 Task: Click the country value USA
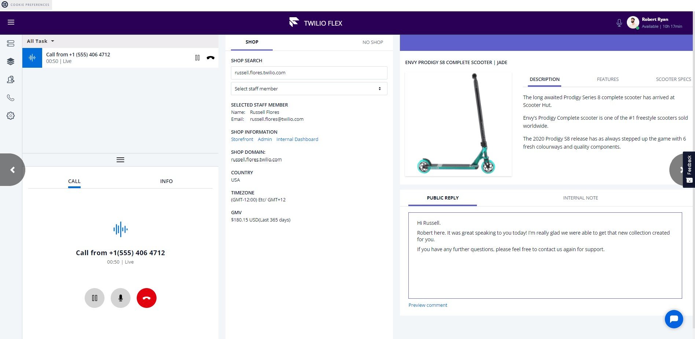235,180
